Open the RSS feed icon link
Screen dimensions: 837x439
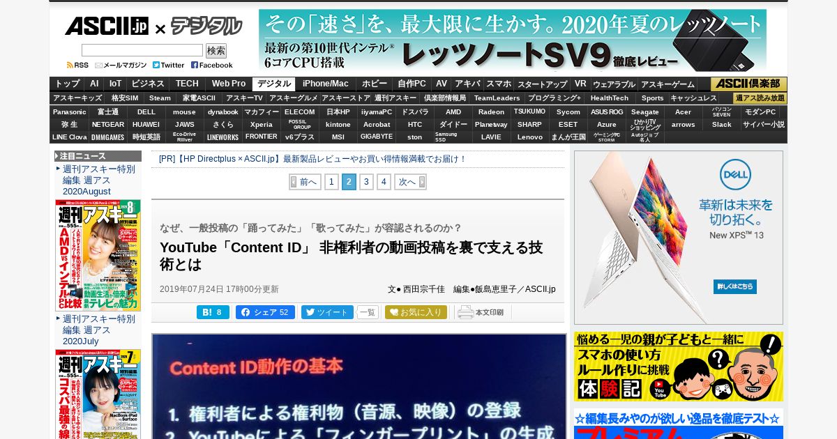click(x=77, y=65)
